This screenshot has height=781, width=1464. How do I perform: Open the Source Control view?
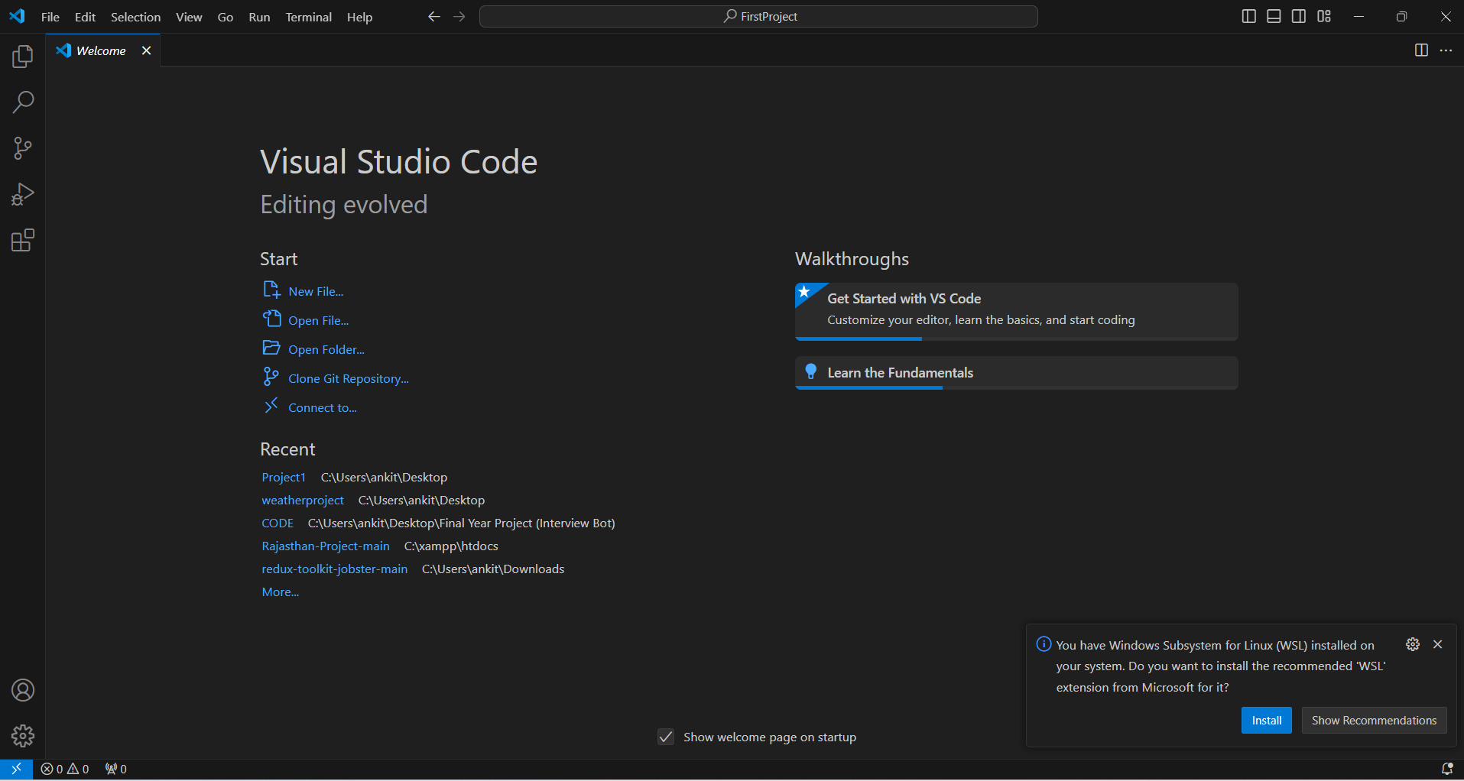pyautogui.click(x=23, y=148)
